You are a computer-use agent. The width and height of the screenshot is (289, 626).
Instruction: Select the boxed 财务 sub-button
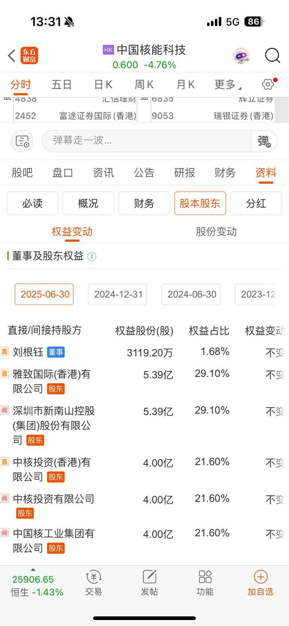pos(144,203)
